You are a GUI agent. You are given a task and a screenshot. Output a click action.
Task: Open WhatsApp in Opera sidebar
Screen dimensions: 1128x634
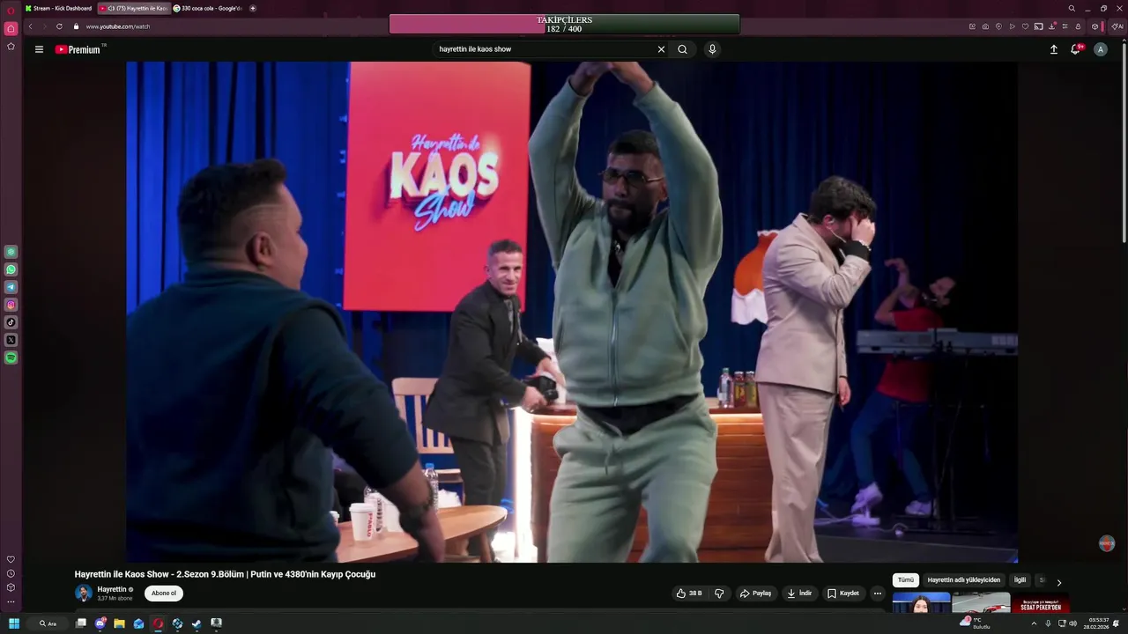pos(11,269)
